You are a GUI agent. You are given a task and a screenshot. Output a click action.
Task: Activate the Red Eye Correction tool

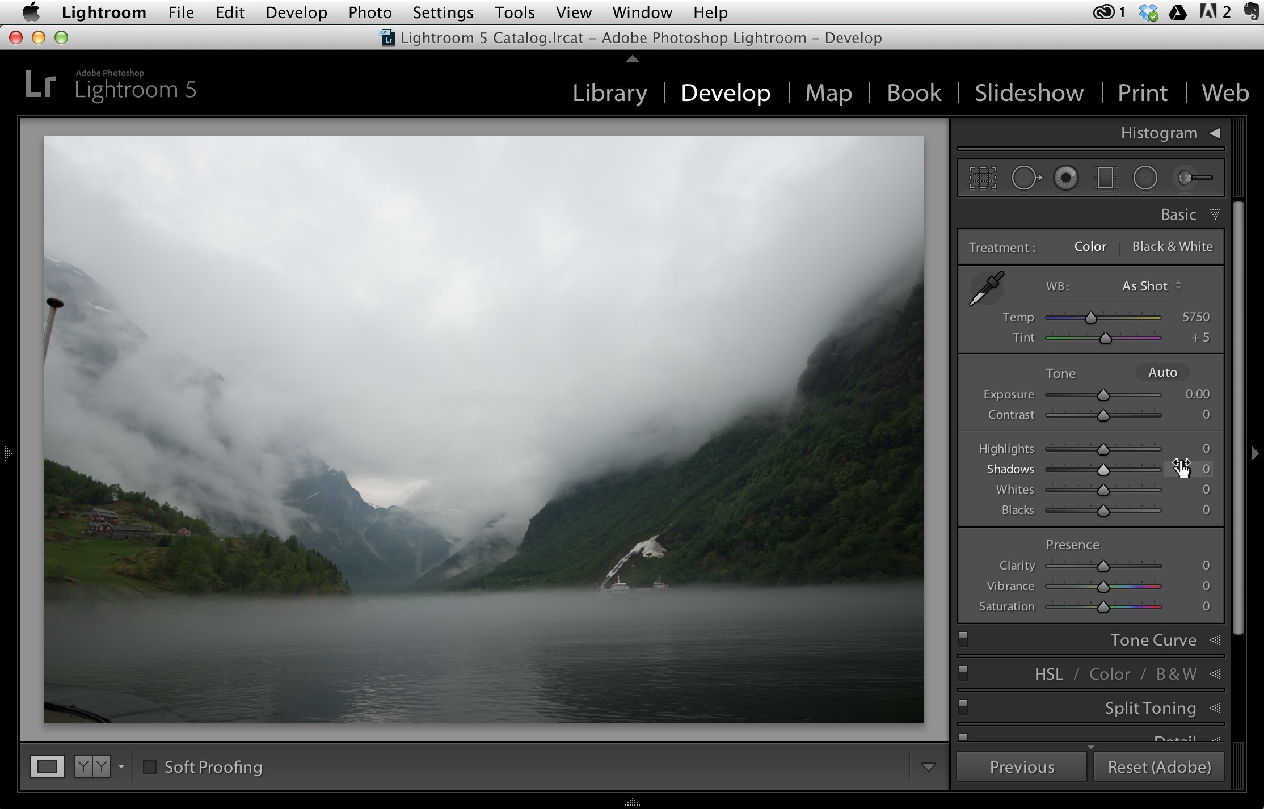1065,178
